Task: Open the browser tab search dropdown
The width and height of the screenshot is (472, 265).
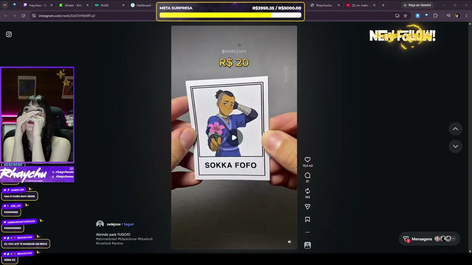Action: 4,5
